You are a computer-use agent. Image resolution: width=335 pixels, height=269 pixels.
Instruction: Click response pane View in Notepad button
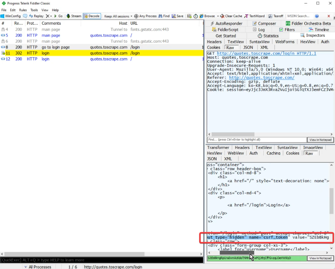coord(320,258)
